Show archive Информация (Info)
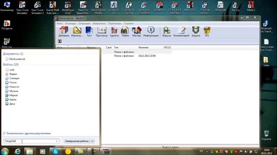 [x=151, y=31]
